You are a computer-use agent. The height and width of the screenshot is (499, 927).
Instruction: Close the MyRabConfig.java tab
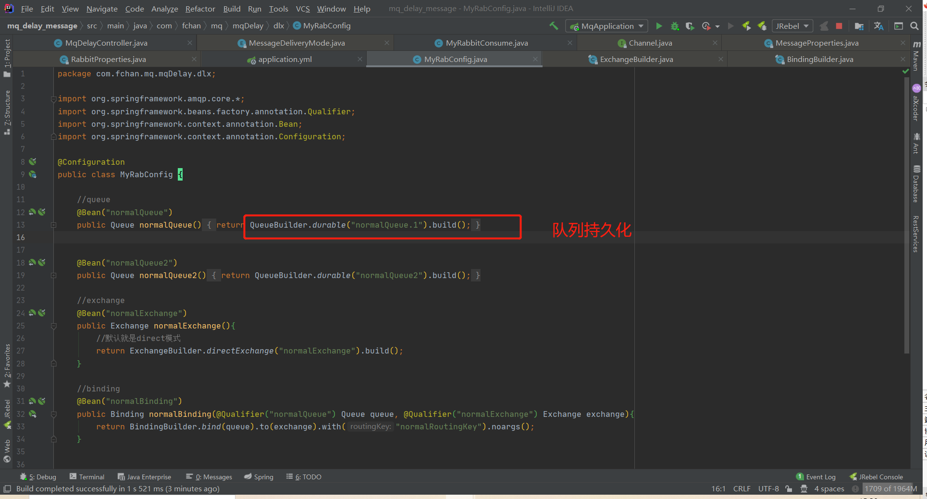(x=535, y=59)
